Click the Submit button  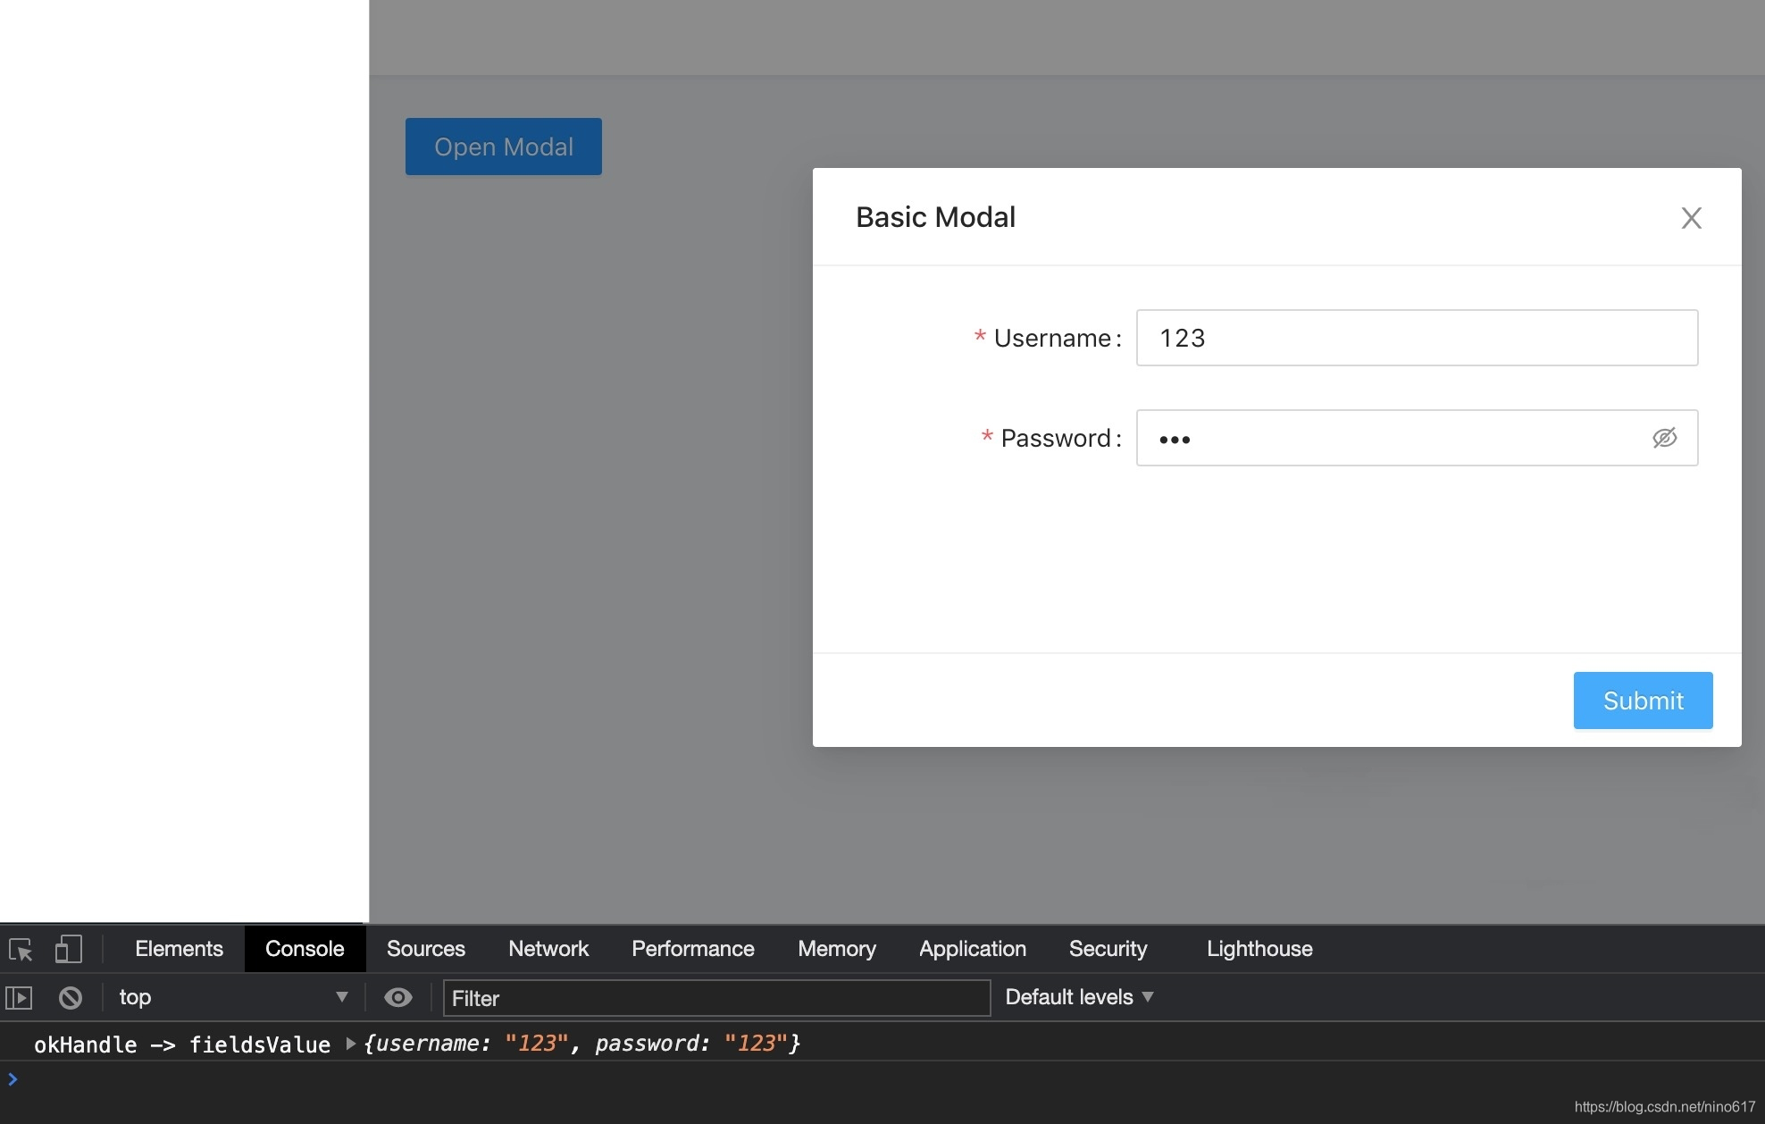pyautogui.click(x=1643, y=700)
